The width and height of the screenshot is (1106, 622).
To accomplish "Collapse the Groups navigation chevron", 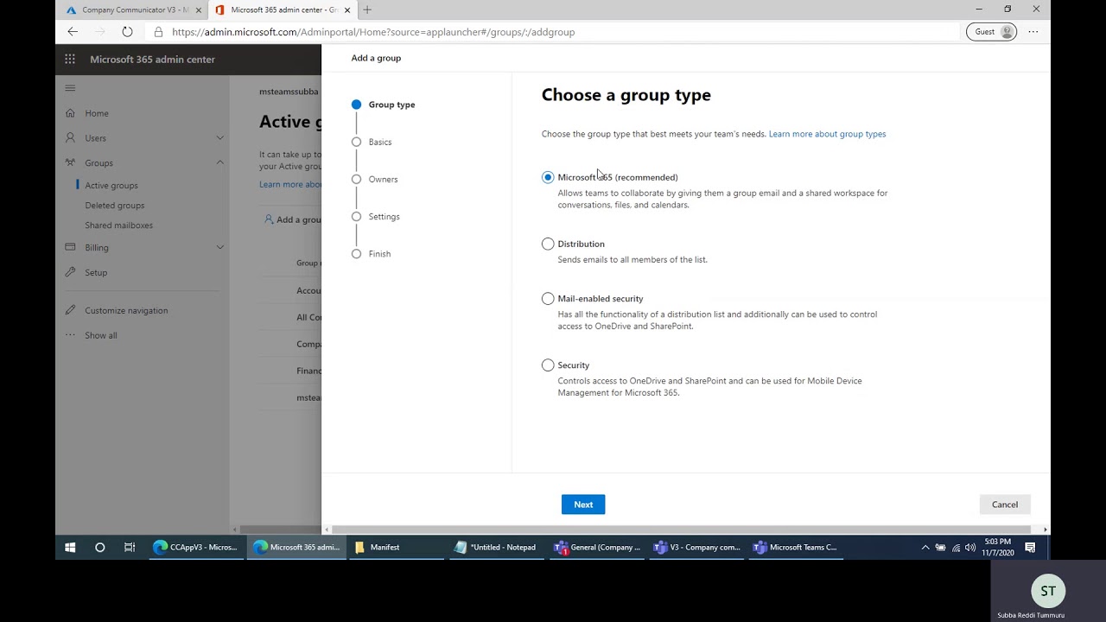I will click(x=219, y=162).
